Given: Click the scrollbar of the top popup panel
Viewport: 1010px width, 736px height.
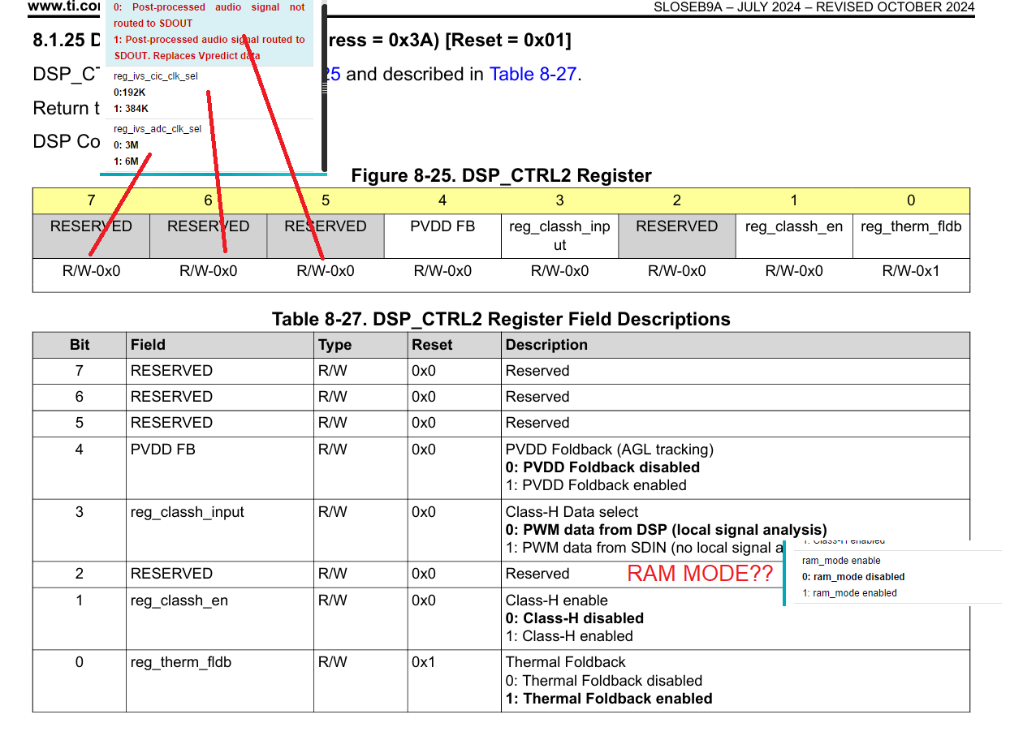Looking at the screenshot, I should [x=324, y=85].
